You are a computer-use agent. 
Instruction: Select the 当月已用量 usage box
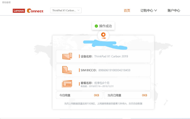pos(127,95)
